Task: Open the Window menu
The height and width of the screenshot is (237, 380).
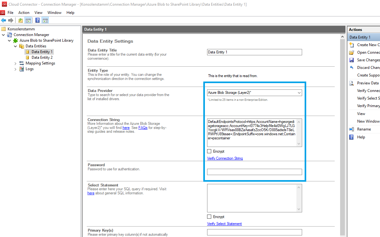Action: coord(54,13)
